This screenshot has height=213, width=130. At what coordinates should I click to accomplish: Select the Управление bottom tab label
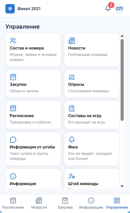tap(117, 207)
